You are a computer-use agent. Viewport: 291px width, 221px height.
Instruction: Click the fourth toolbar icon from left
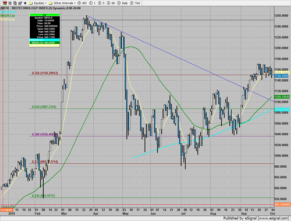pos(20,2)
